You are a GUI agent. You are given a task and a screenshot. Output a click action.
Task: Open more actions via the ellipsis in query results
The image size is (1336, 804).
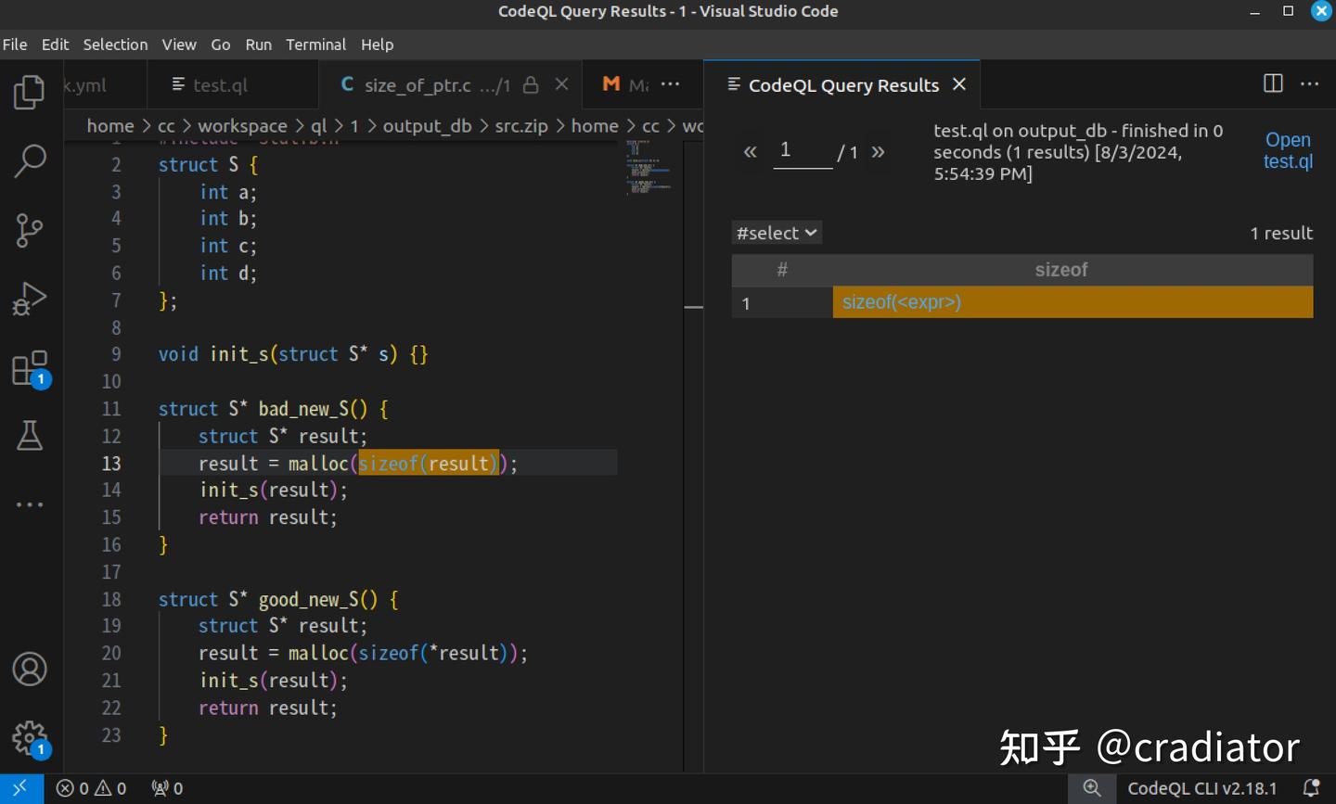[x=1310, y=83]
